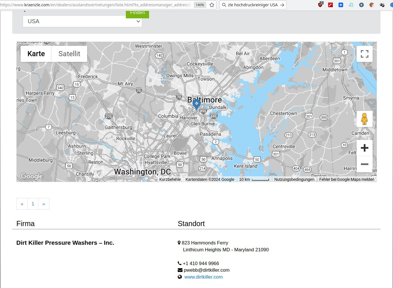Click into the browser URL address bar
This screenshot has height=288, width=393.
point(96,5)
